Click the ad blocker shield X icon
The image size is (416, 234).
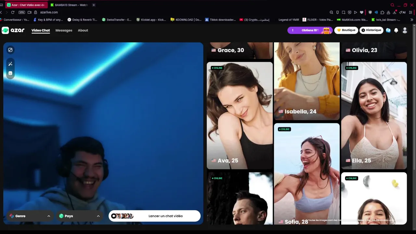[x=349, y=12]
